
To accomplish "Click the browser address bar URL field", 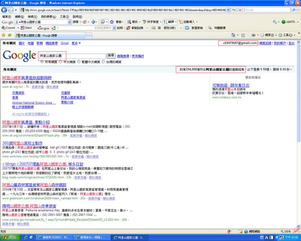I will (x=125, y=10).
